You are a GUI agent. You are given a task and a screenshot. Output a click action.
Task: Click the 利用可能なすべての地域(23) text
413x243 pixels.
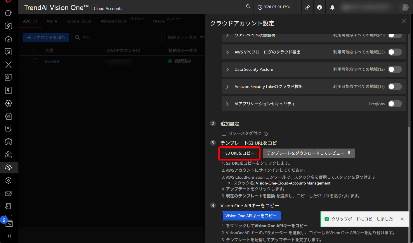[359, 52]
